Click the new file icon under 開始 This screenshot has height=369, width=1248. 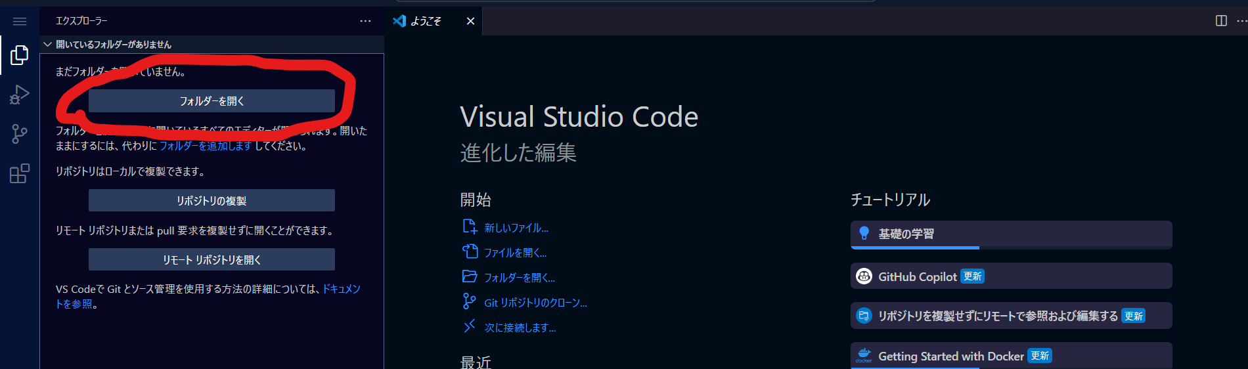point(470,227)
